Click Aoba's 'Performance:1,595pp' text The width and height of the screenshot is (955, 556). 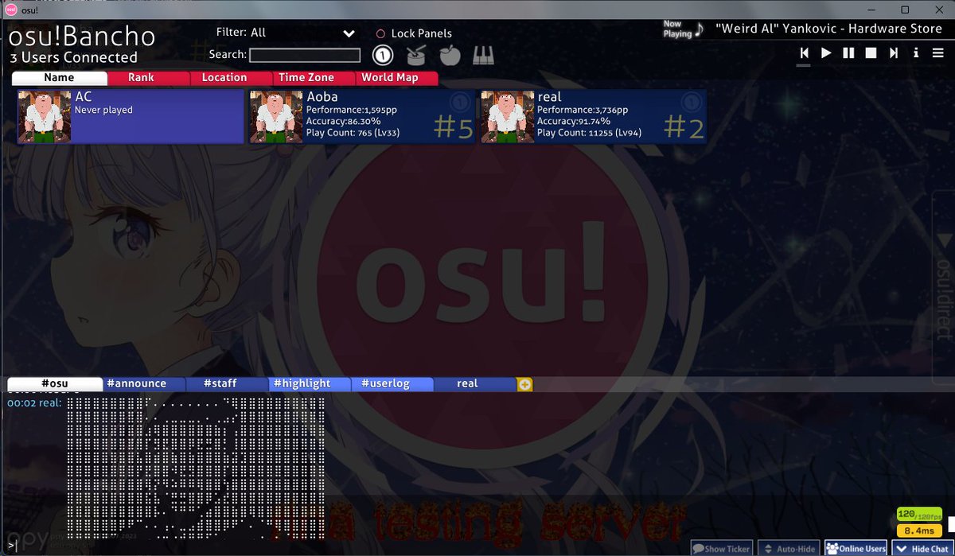(x=351, y=111)
